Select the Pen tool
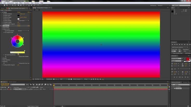The image size is (191, 107). (x=21, y=5)
